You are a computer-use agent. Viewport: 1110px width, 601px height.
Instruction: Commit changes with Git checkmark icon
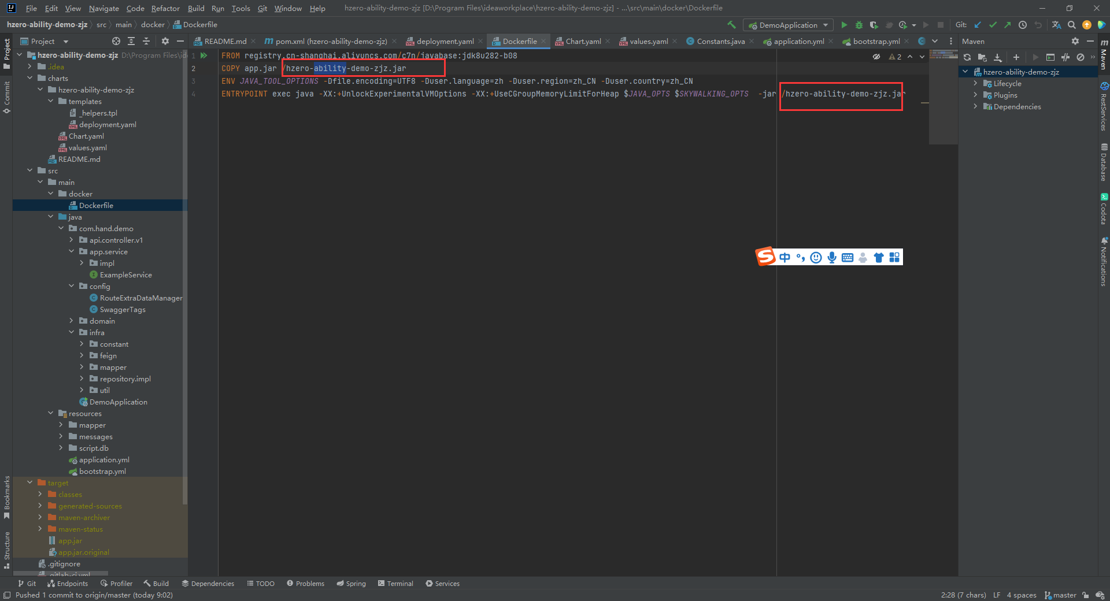tap(993, 25)
